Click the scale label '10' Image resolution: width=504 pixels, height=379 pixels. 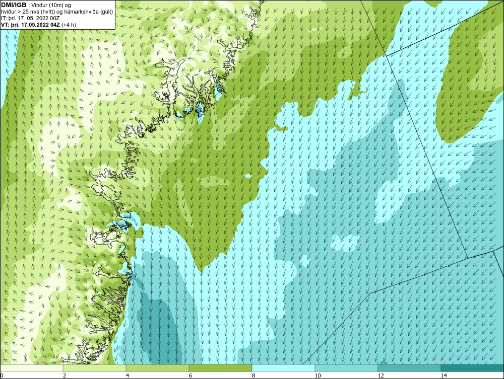click(x=318, y=375)
